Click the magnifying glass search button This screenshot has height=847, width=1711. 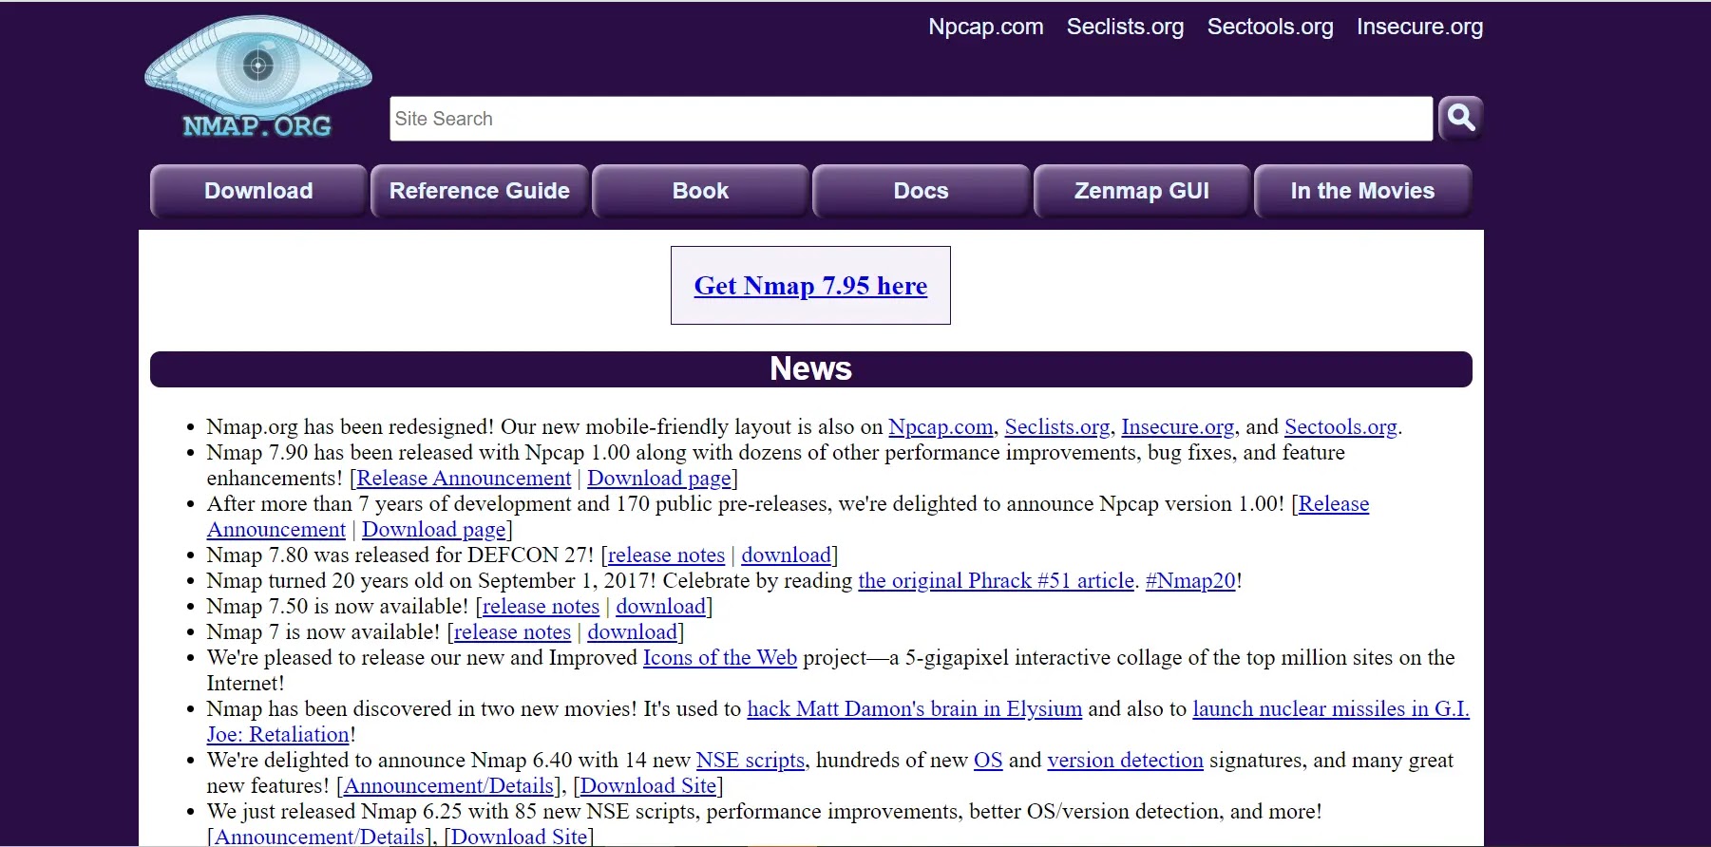pos(1461,119)
